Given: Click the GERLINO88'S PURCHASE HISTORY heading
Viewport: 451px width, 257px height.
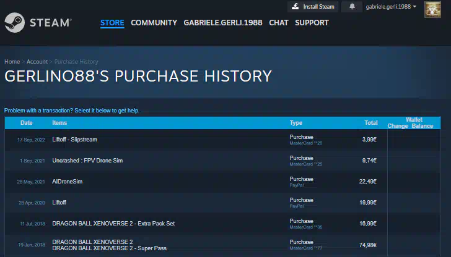Looking at the screenshot, I should point(138,77).
